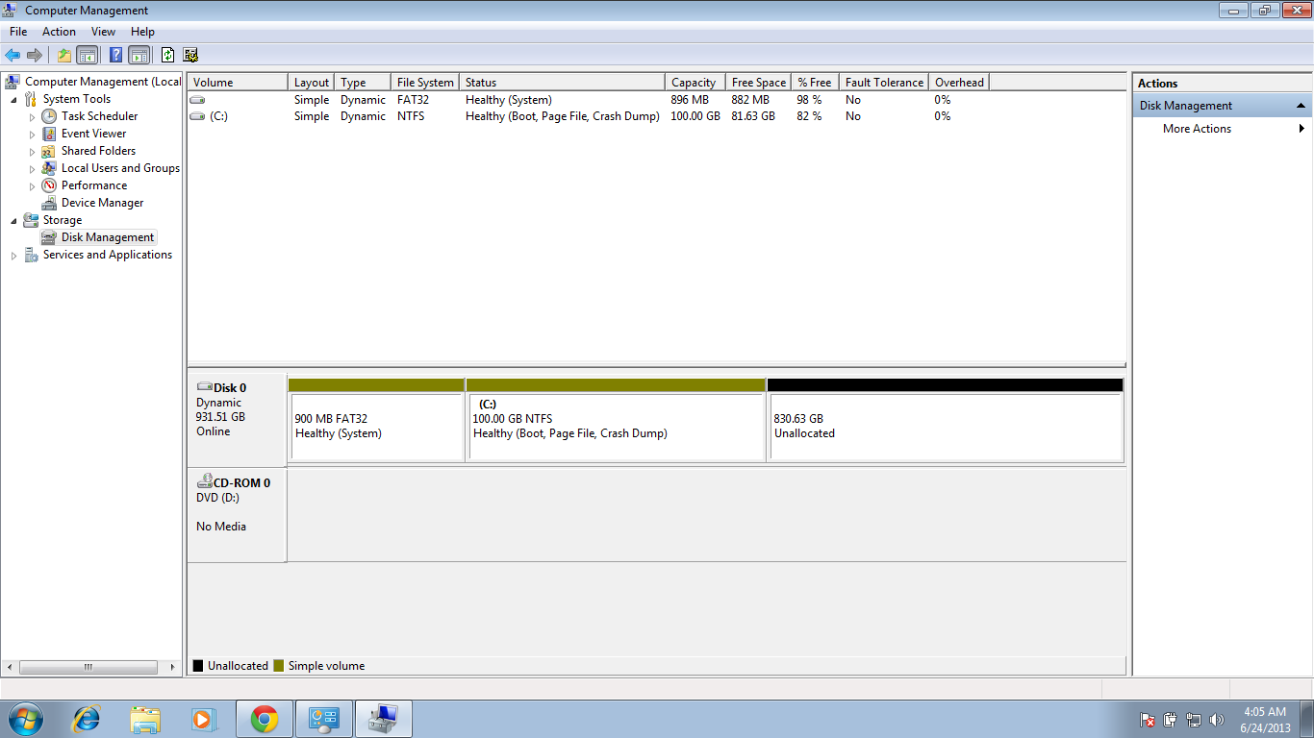Collapse the System Tools tree node
Viewport: 1314px width, 738px height.
point(13,99)
